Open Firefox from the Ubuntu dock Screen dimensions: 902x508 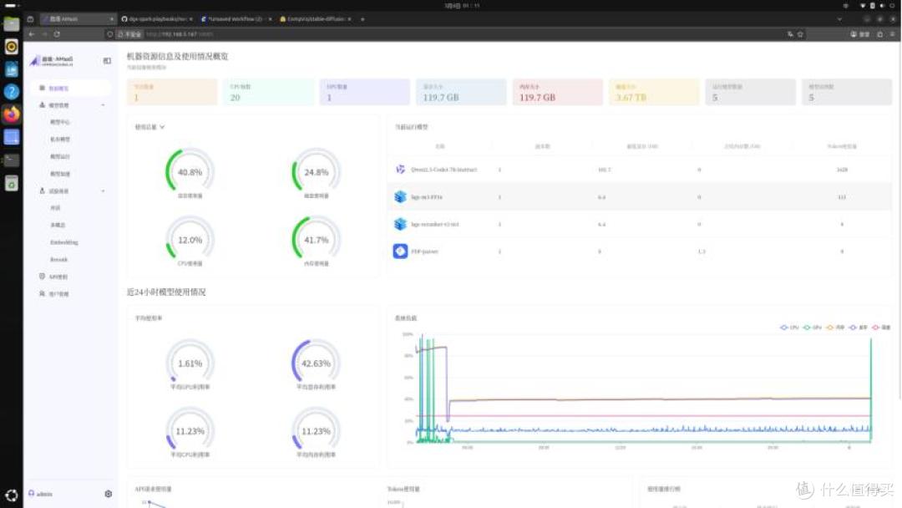click(11, 114)
